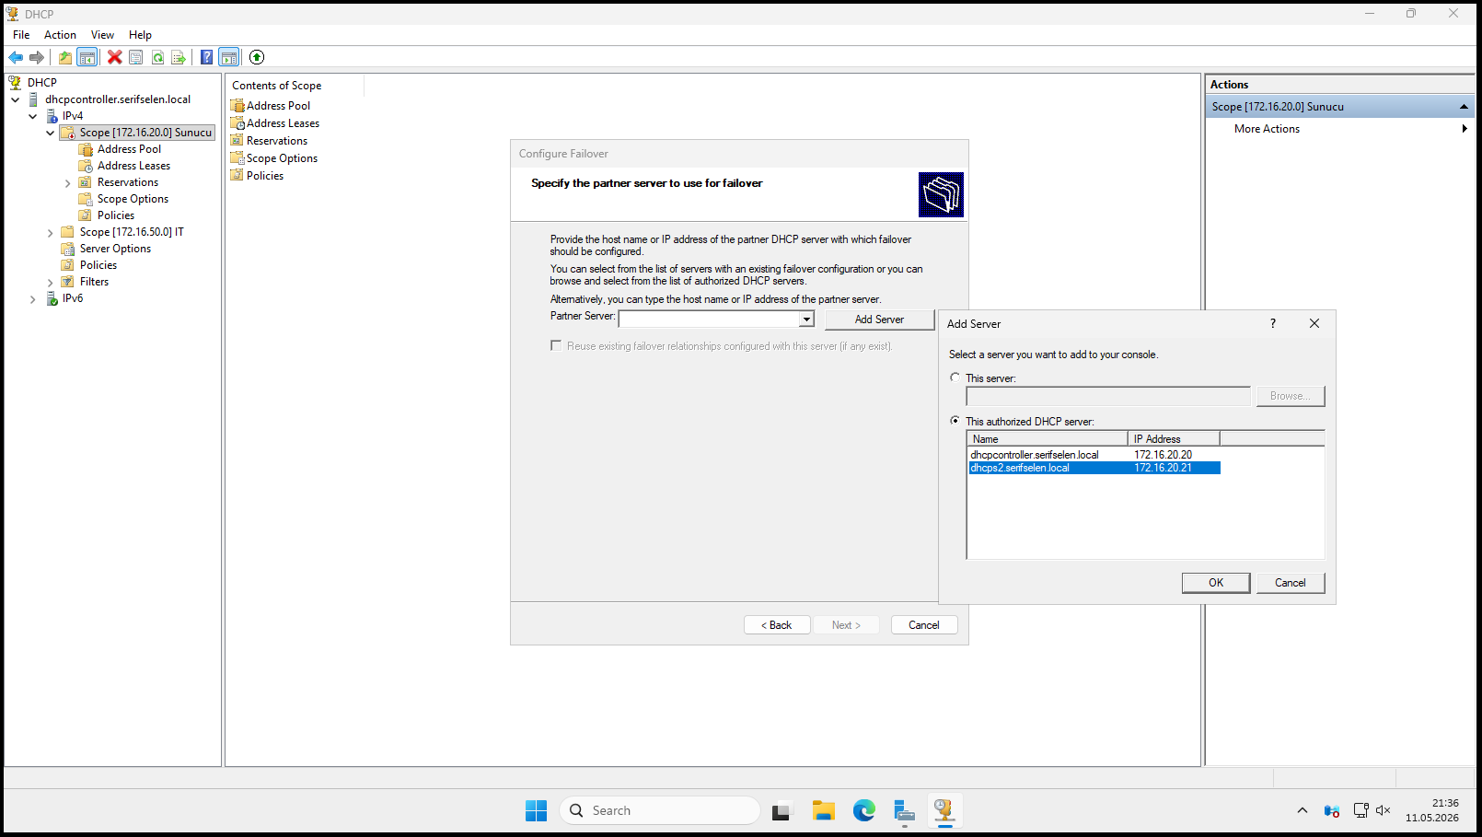
Task: Click the blue Back arrow in toolbar
Action: (x=16, y=57)
